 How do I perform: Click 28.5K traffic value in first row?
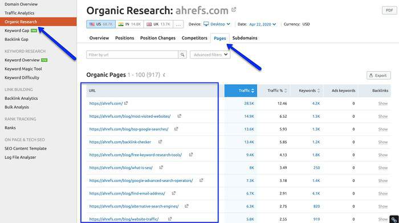click(x=249, y=104)
